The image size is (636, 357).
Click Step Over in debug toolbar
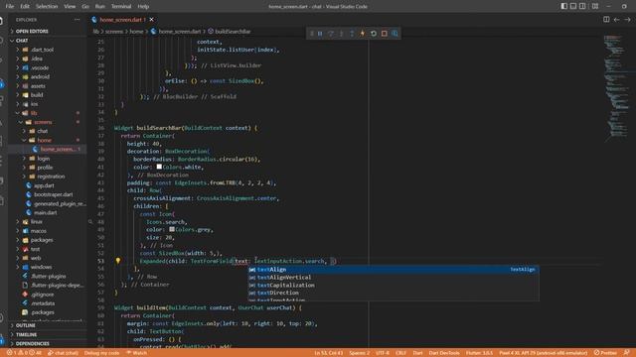tap(331, 34)
